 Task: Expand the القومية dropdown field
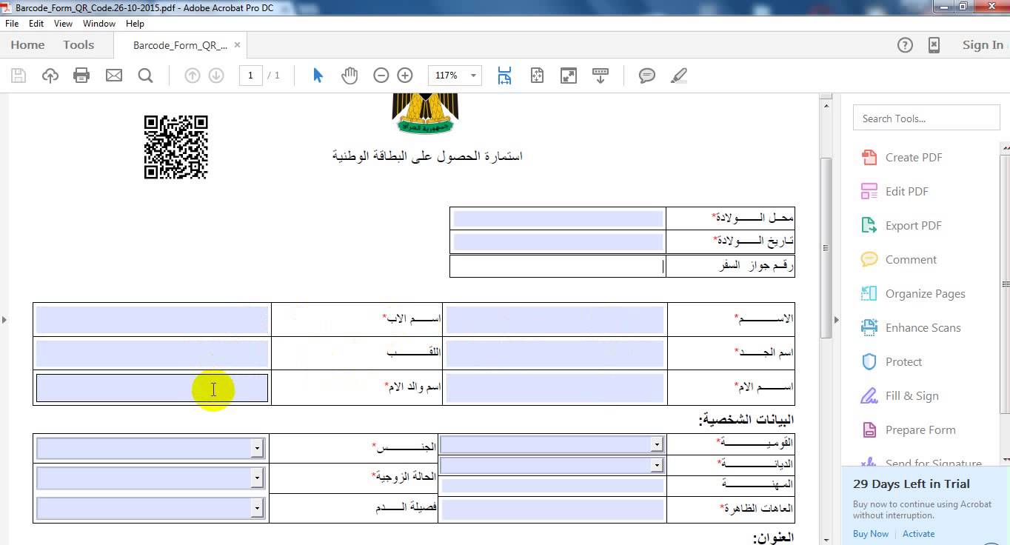pyautogui.click(x=656, y=444)
